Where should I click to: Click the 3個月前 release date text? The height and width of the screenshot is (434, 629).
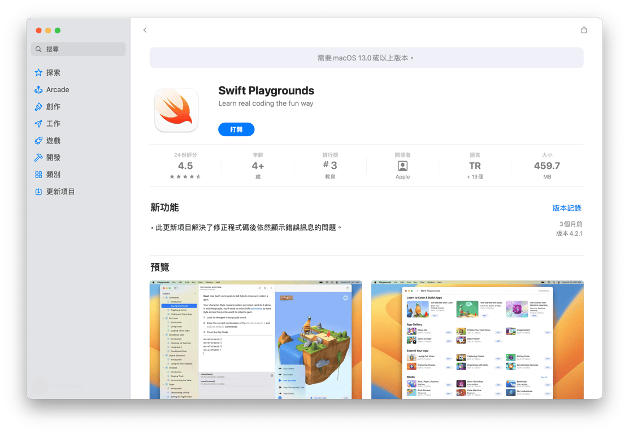[570, 224]
